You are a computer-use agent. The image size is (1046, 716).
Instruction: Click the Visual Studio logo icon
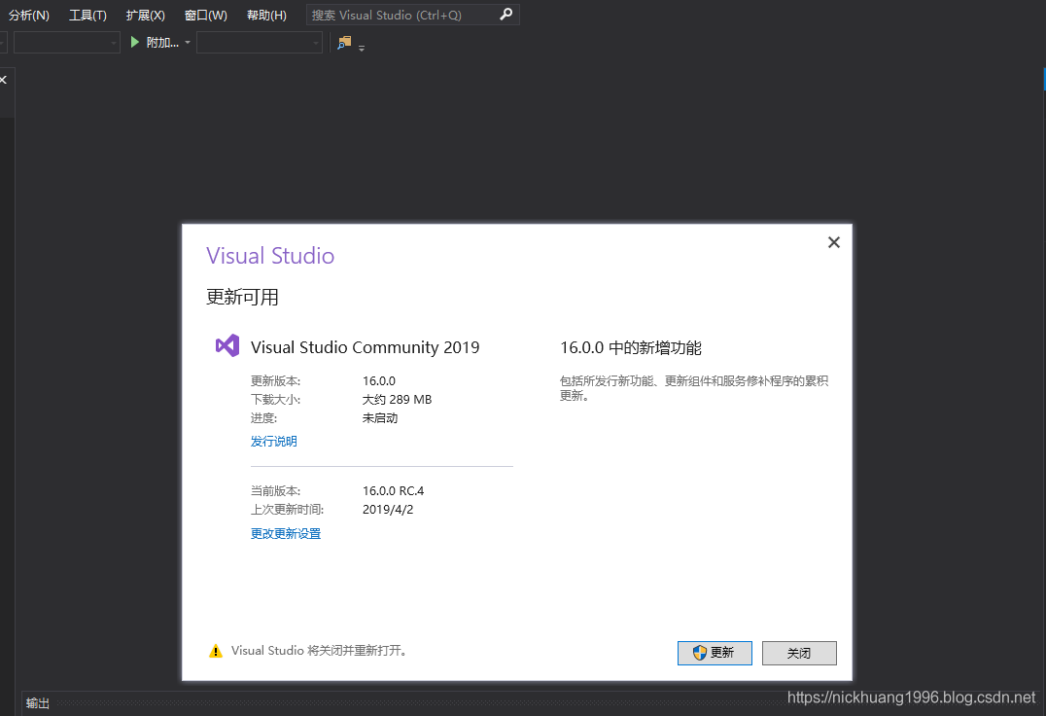pos(227,345)
